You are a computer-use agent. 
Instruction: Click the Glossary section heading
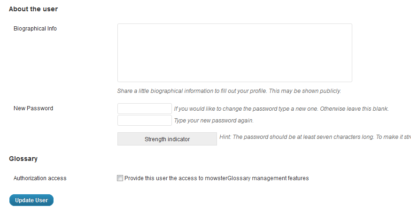(x=23, y=159)
